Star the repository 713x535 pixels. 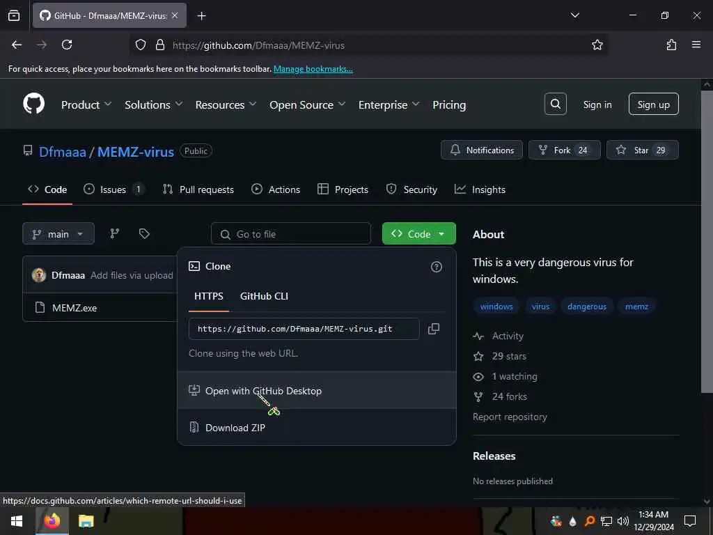point(642,150)
